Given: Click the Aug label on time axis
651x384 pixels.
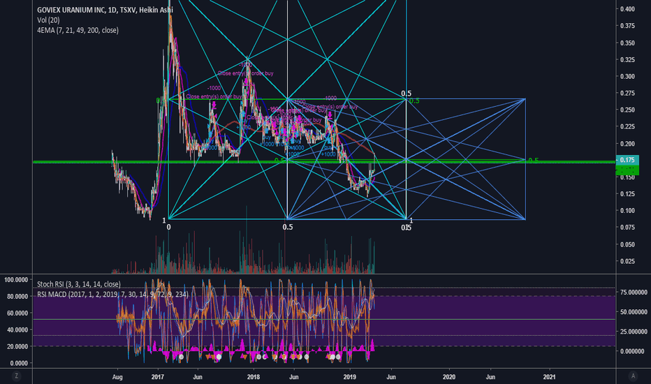Looking at the screenshot, I should 117,377.
